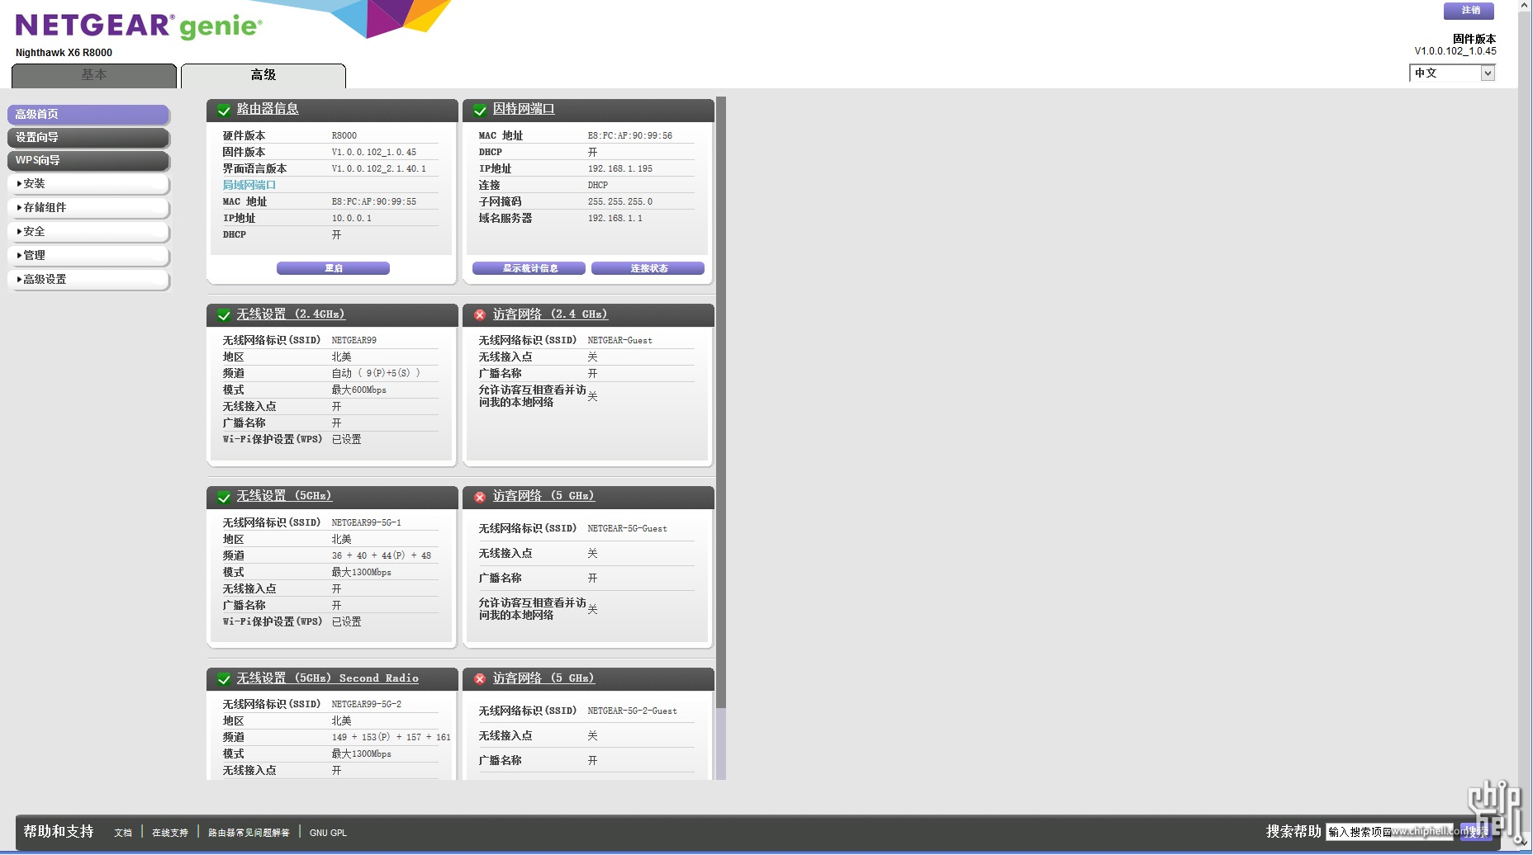Open the language dropdown showing 中文
This screenshot has height=855, width=1533.
[x=1452, y=73]
